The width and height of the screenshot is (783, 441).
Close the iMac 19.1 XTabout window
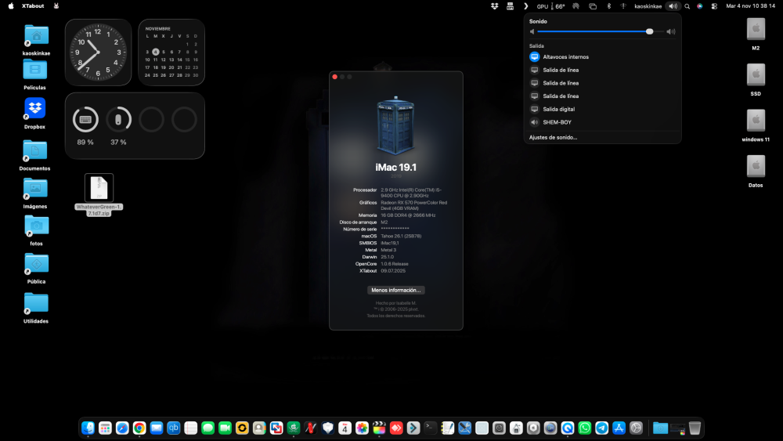point(335,77)
